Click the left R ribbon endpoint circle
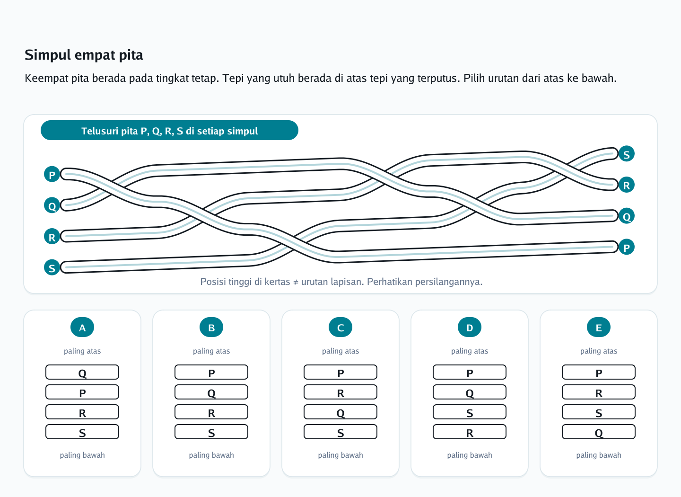The image size is (681, 497). pyautogui.click(x=52, y=237)
